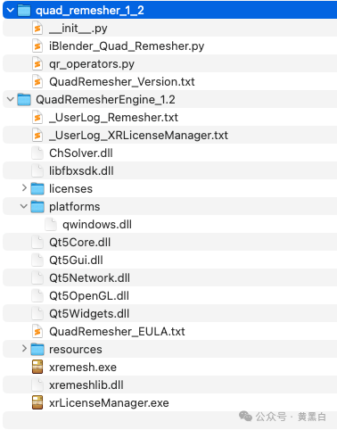337x430 pixels.
Task: Click the Qt5Core.dll blank file icon
Action: [37, 243]
